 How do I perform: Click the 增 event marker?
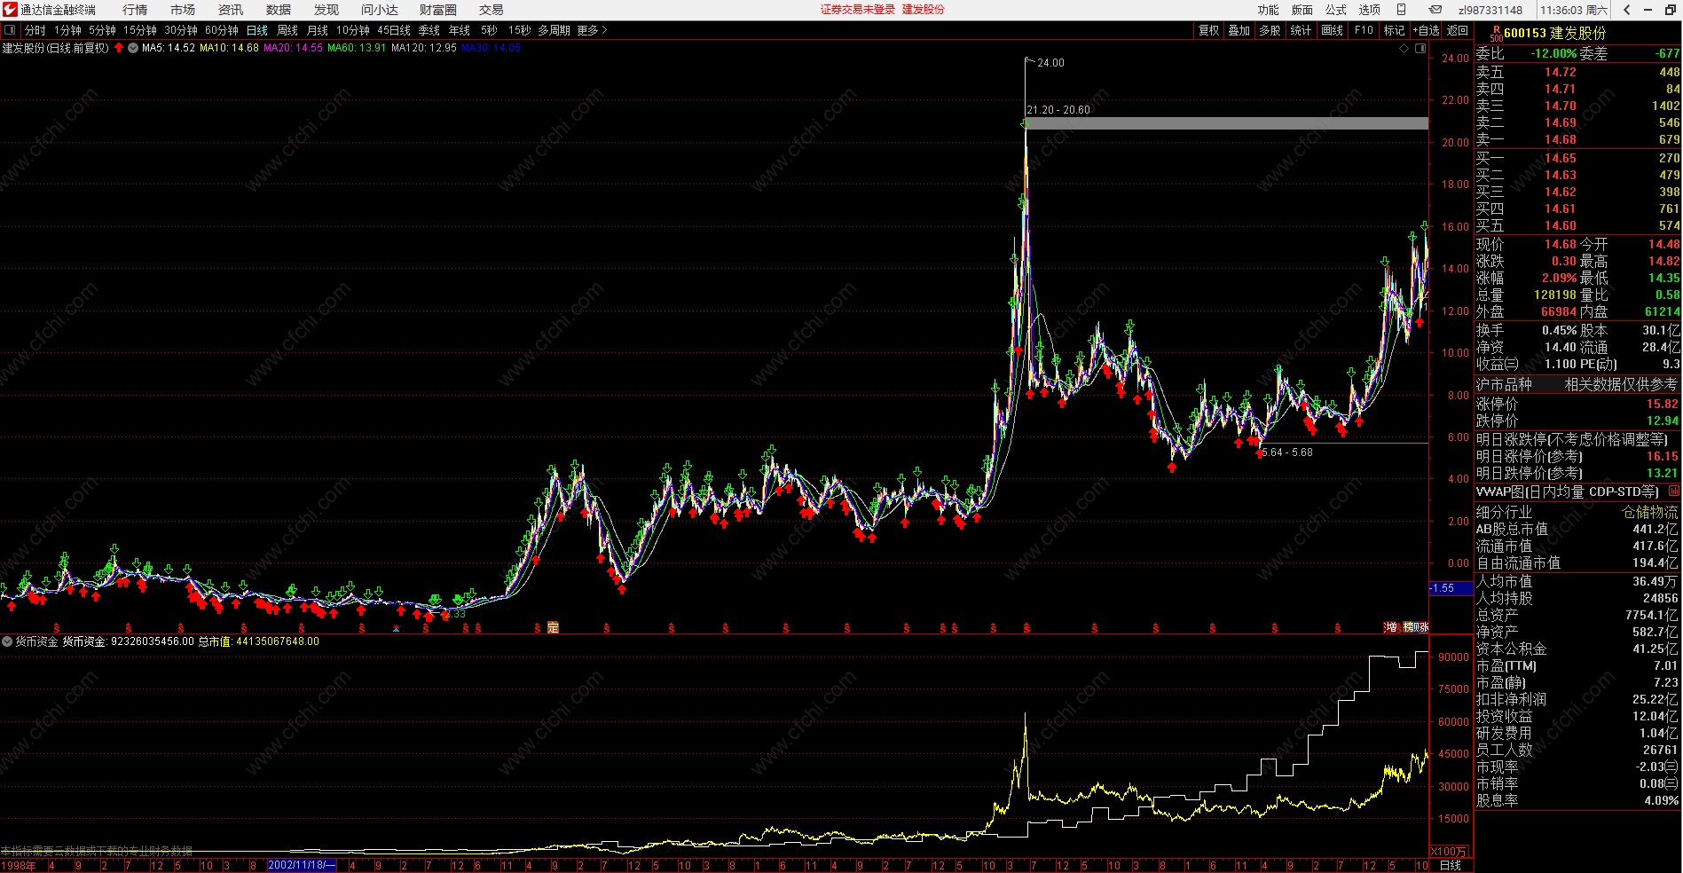point(1391,627)
